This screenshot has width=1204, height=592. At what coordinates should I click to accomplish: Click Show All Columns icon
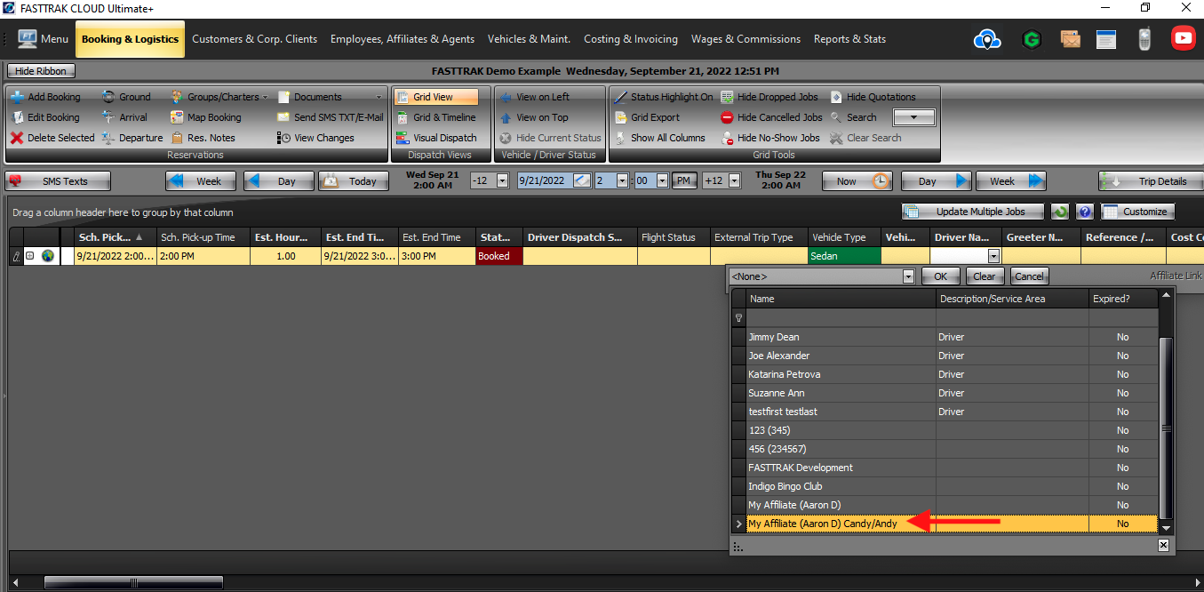click(621, 138)
